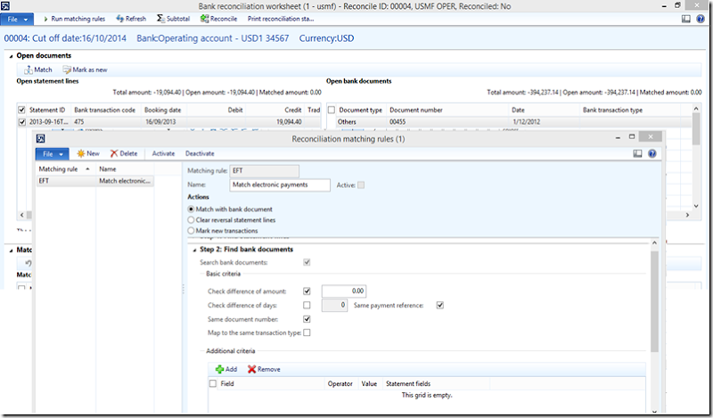Click the matching rules view layout icon
This screenshot has width=713, height=418.
click(x=637, y=153)
